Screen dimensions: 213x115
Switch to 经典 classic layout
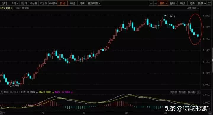coord(192,3)
